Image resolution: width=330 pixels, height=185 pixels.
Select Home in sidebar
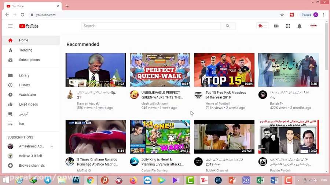(x=31, y=40)
